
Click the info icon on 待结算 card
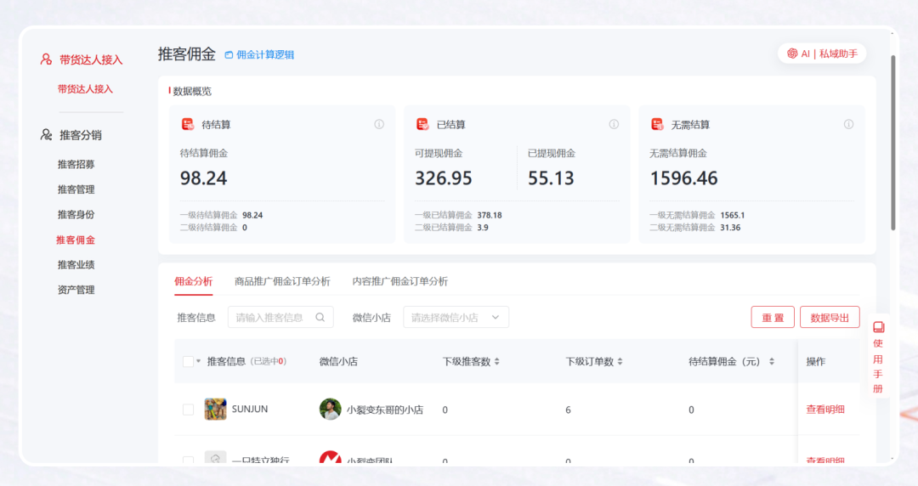[x=379, y=124]
